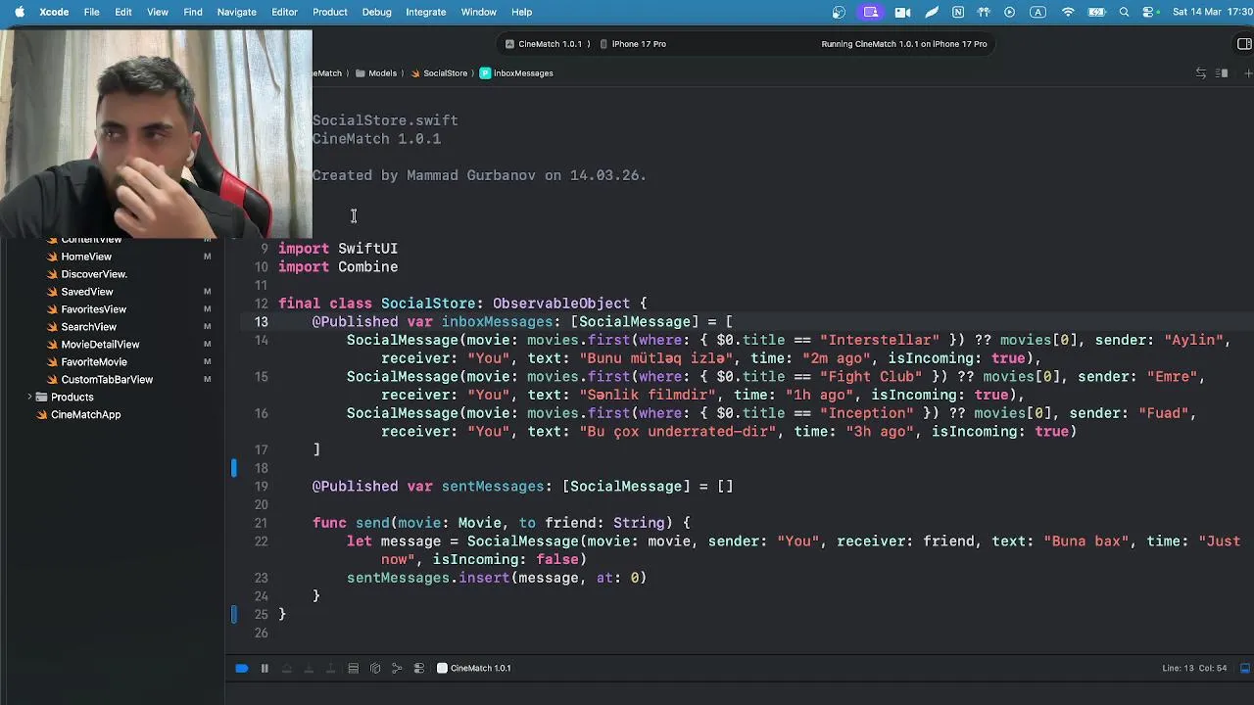This screenshot has width=1254, height=705.
Task: Open the Xcode menu
Action: point(54,12)
